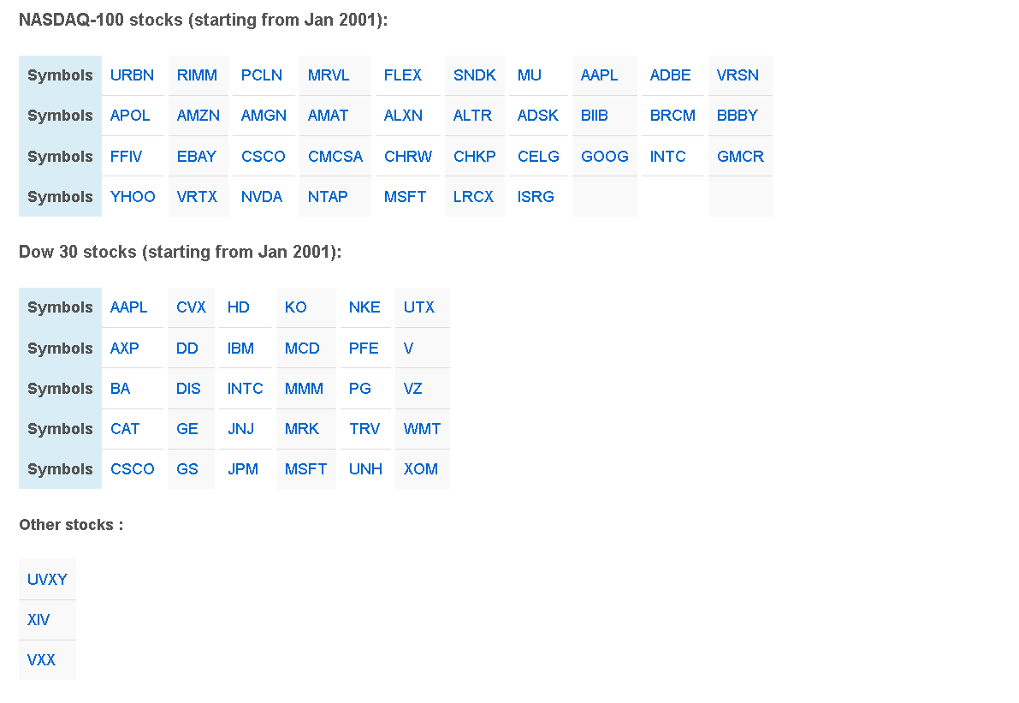Select the AXP symbol link
This screenshot has width=1019, height=703.
(x=125, y=349)
